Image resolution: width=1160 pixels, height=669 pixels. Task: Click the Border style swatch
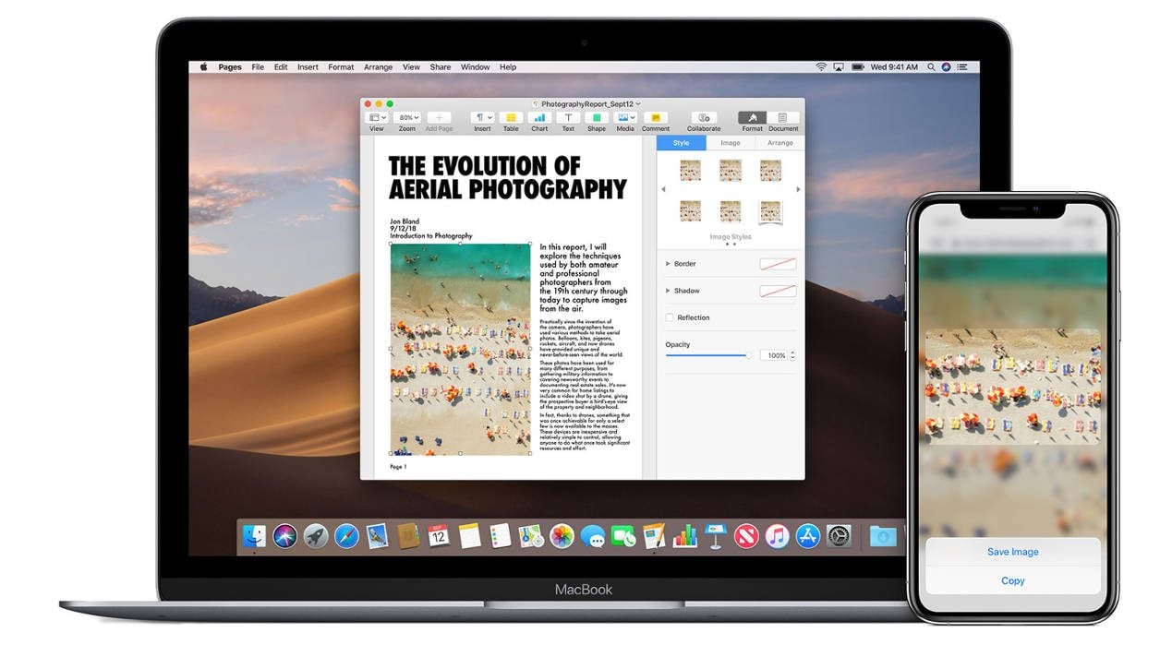tap(778, 264)
